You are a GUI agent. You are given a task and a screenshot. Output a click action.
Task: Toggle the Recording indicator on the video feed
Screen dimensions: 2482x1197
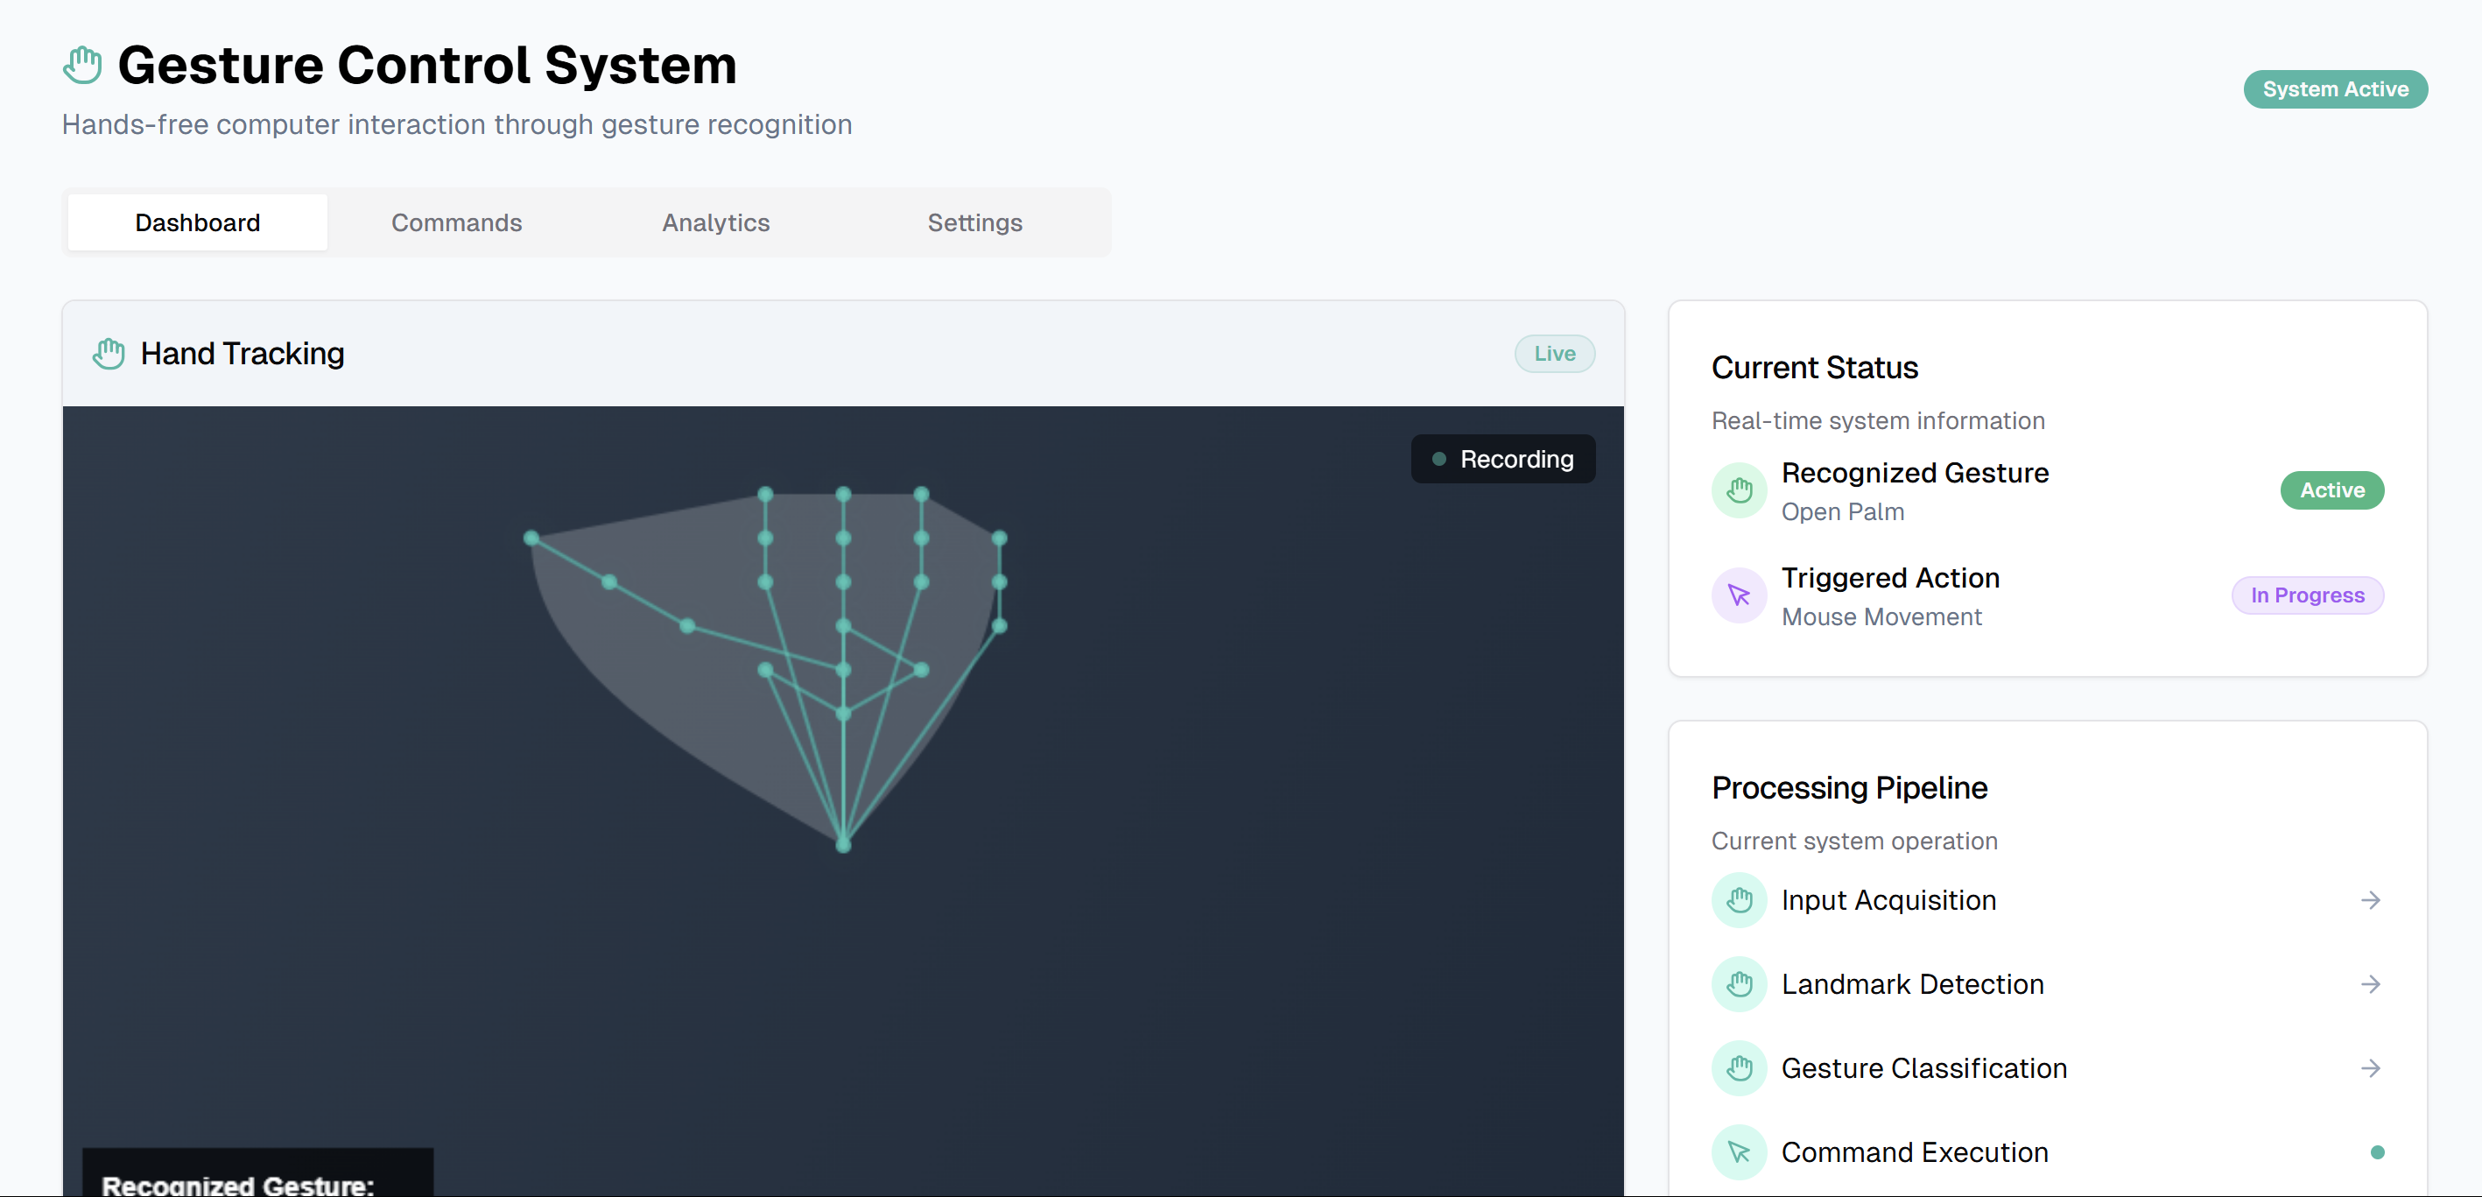[x=1502, y=459]
